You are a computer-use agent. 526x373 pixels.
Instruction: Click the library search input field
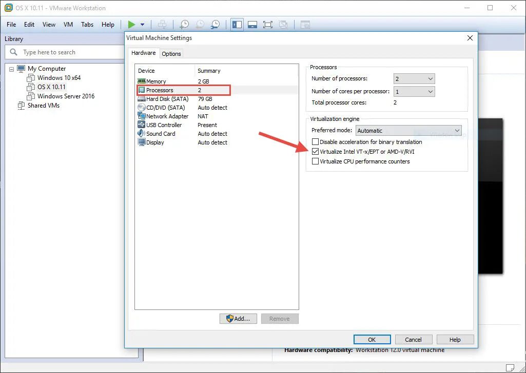tap(62, 52)
